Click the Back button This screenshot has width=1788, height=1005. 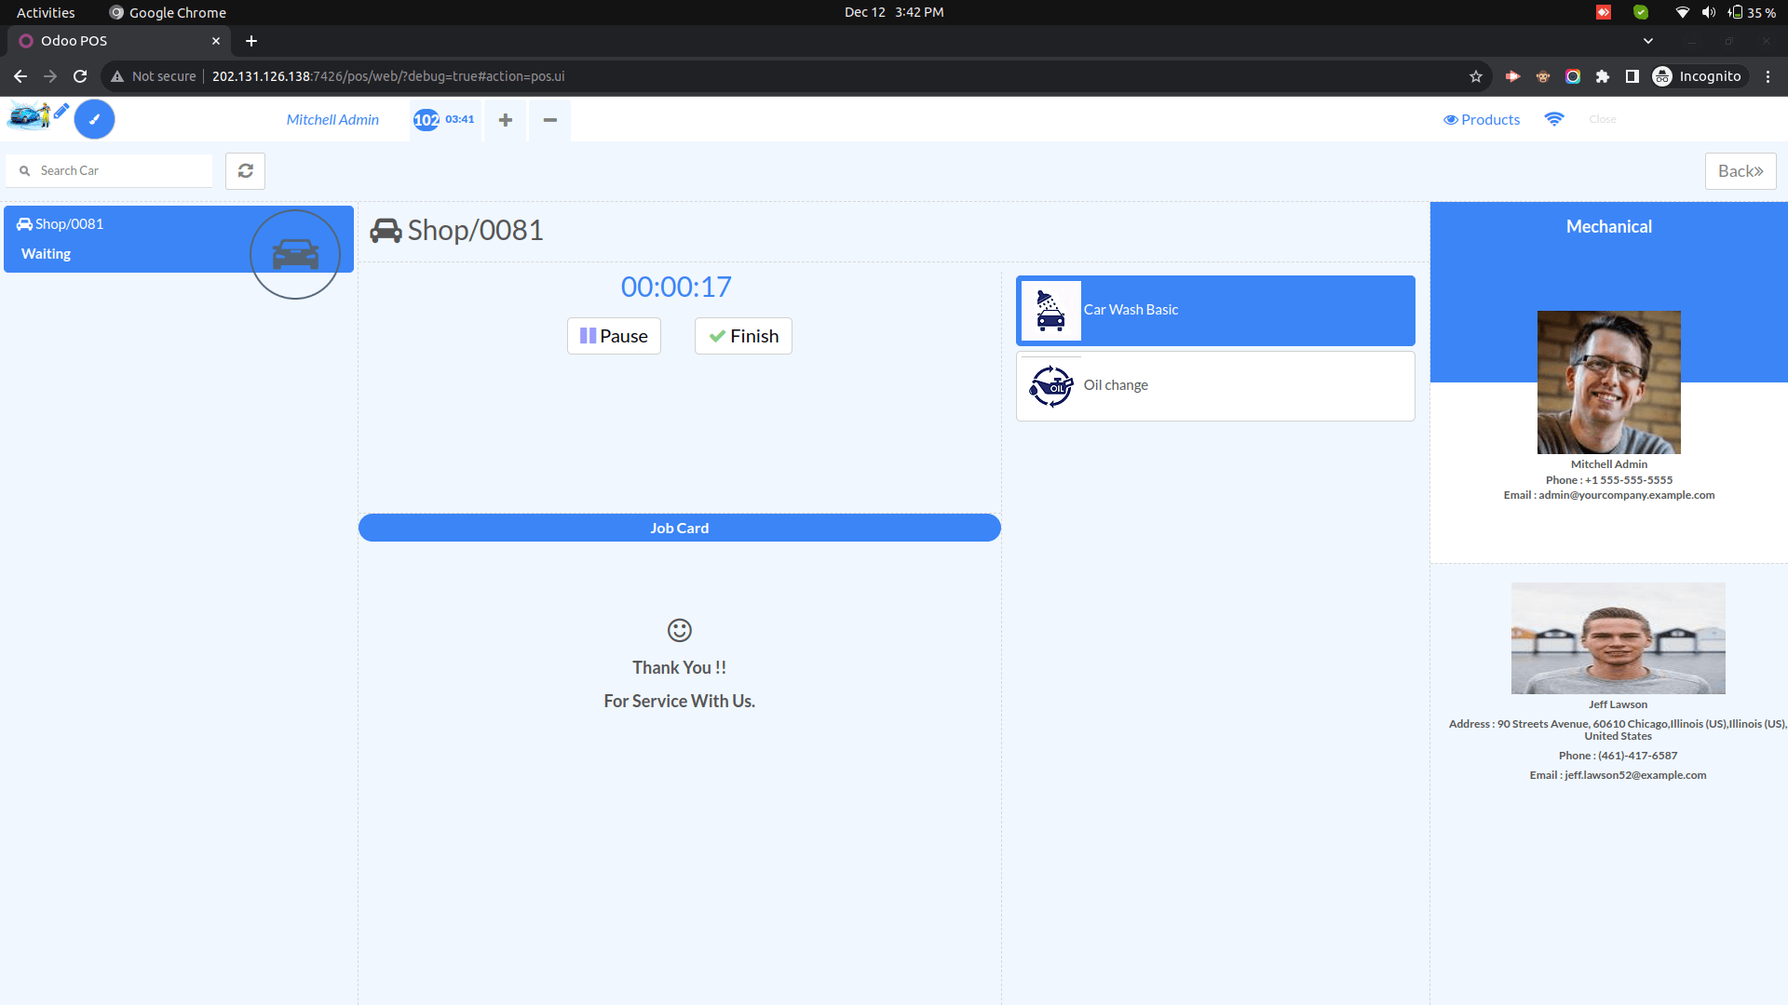[x=1740, y=171]
